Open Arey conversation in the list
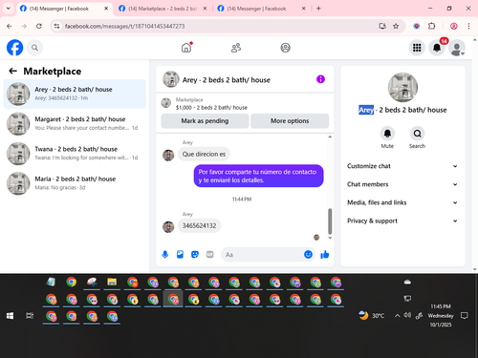 point(75,94)
